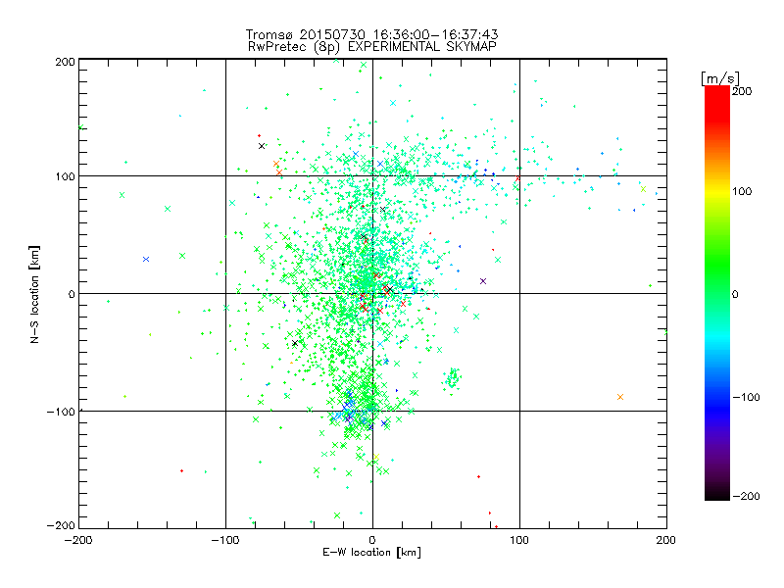Click the x-axis tick label '0'
This screenshot has width=784, height=588.
(372, 540)
